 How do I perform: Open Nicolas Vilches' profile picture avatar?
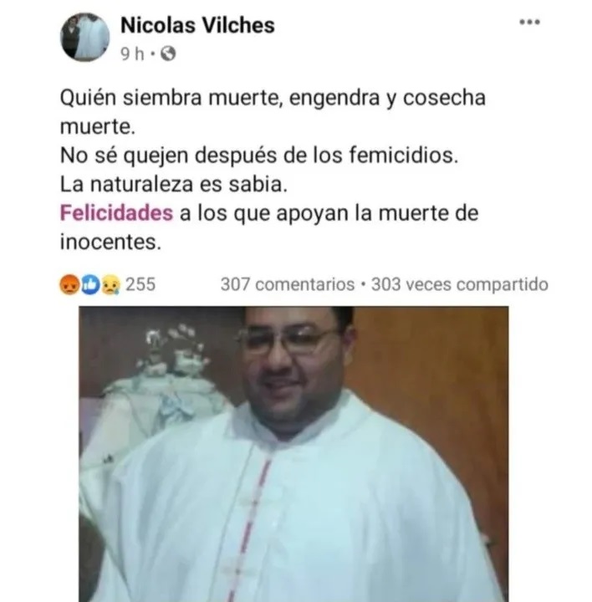[x=84, y=38]
